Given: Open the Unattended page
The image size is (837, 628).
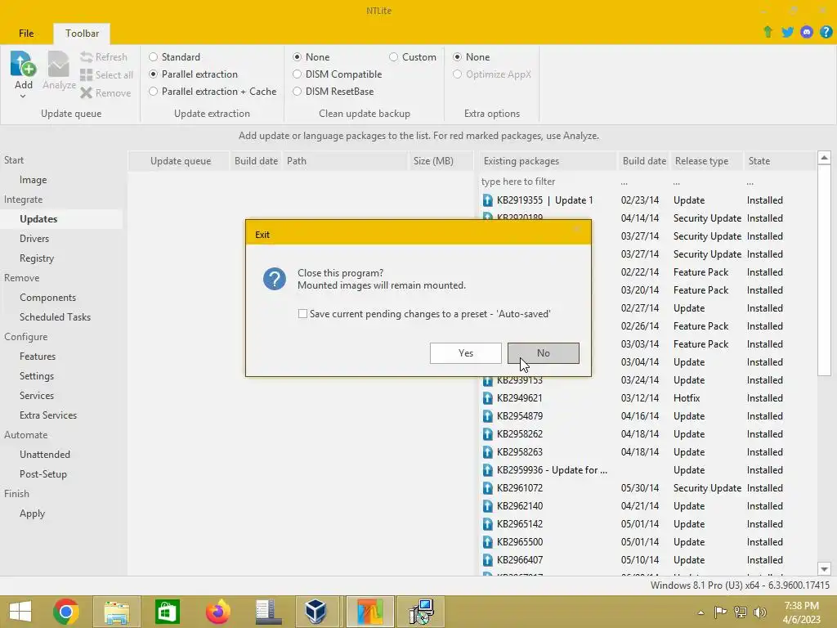Looking at the screenshot, I should [45, 455].
